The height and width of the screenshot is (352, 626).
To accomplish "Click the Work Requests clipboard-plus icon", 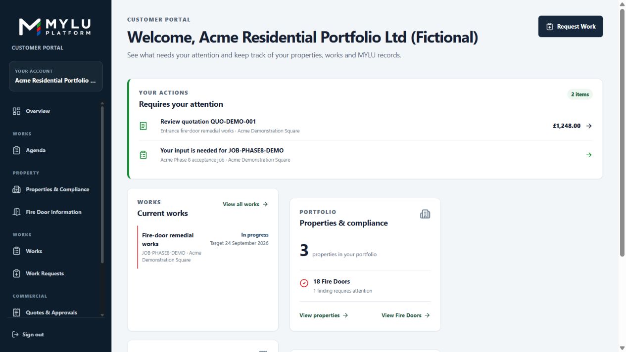I will tap(16, 273).
